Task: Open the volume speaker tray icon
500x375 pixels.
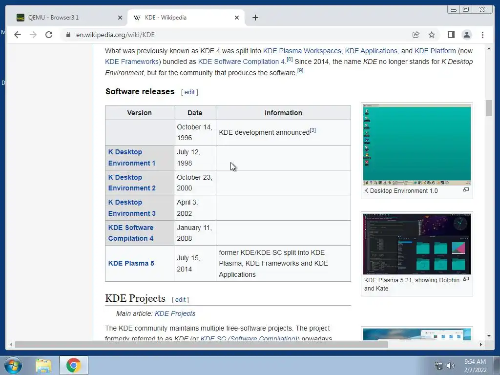Action: [451, 366]
